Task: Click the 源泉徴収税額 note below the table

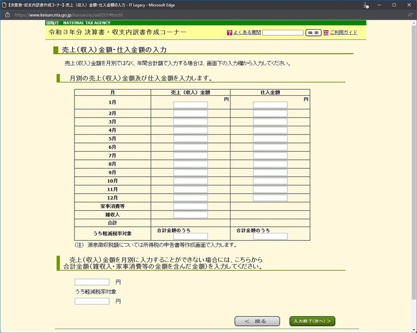Action: click(156, 245)
